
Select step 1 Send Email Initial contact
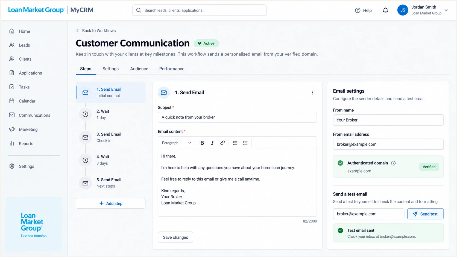coord(110,92)
